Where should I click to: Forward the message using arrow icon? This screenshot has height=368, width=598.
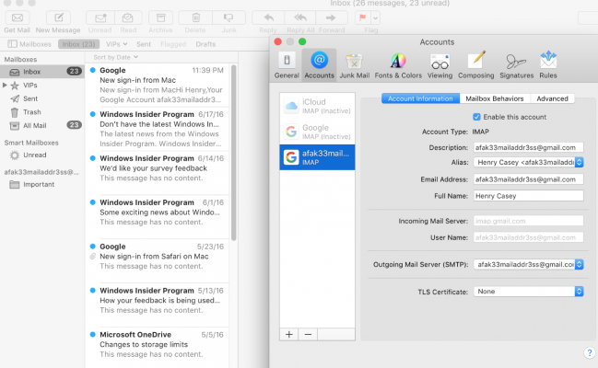coord(332,17)
